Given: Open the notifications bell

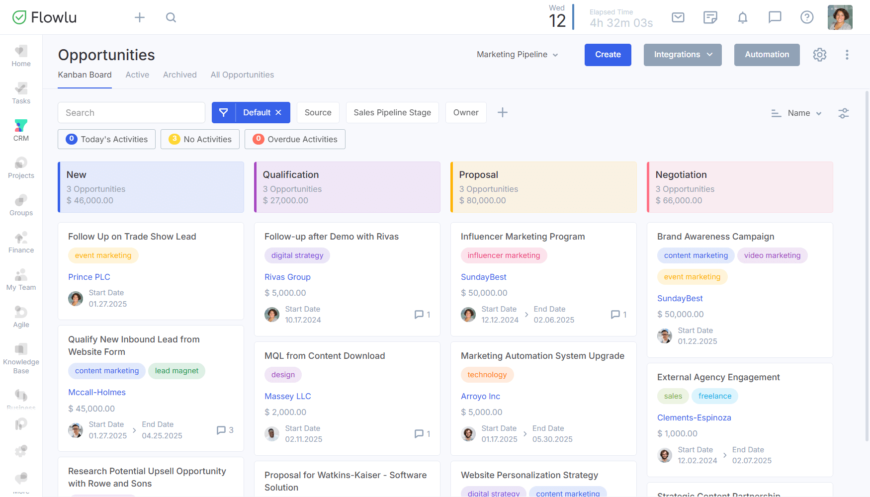Looking at the screenshot, I should coord(743,17).
